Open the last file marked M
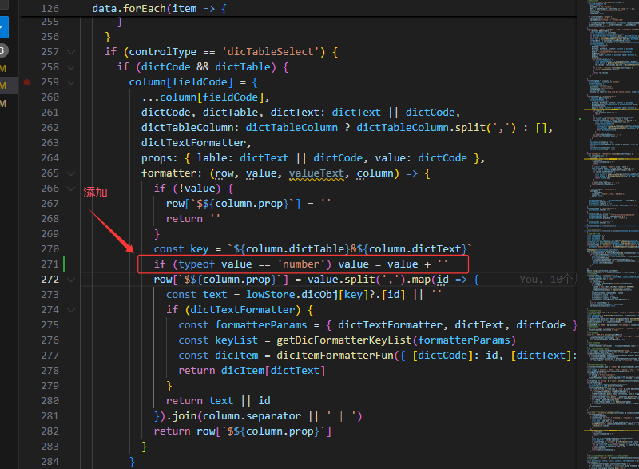 (3, 103)
